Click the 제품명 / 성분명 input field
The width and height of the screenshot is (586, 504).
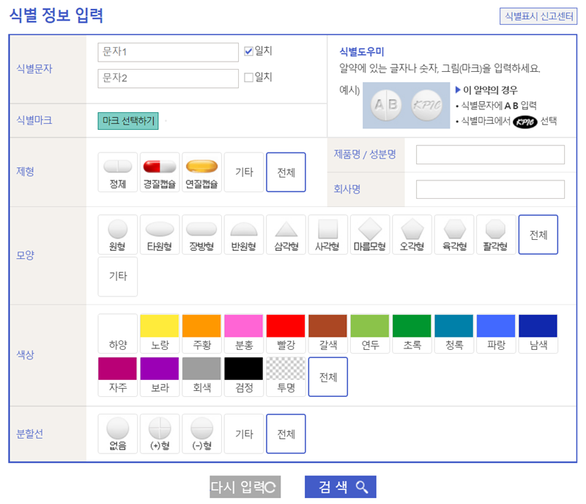coord(490,155)
